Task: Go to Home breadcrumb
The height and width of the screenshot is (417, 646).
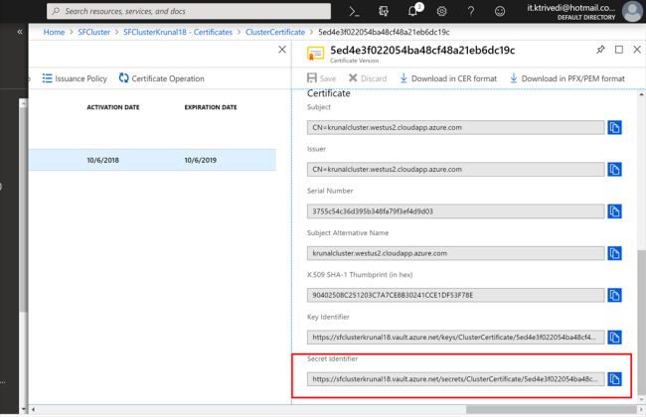Action: [x=54, y=32]
